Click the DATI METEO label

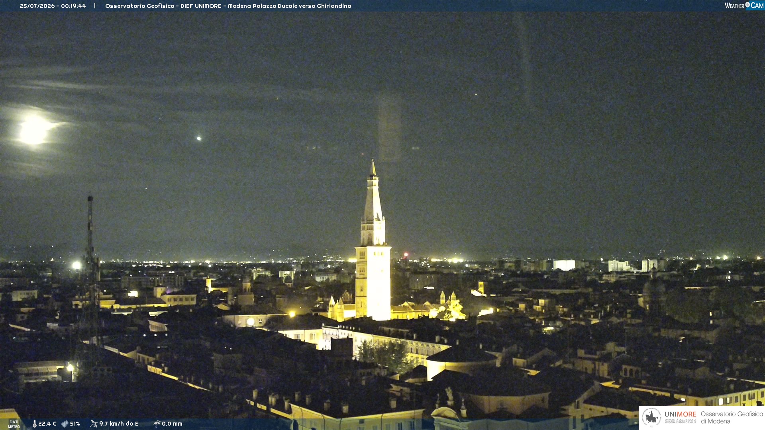click(14, 424)
